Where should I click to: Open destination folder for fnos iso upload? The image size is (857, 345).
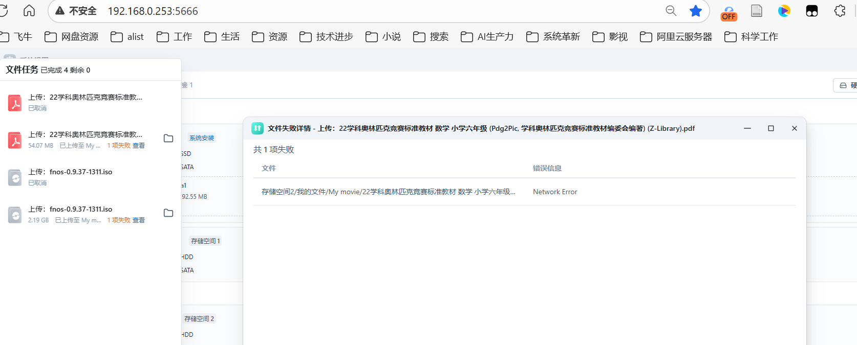(x=168, y=213)
